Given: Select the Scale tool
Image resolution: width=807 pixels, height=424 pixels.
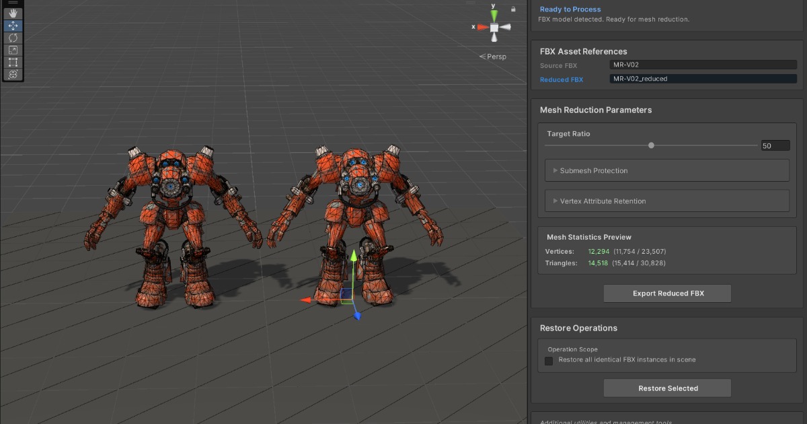Looking at the screenshot, I should point(13,50).
